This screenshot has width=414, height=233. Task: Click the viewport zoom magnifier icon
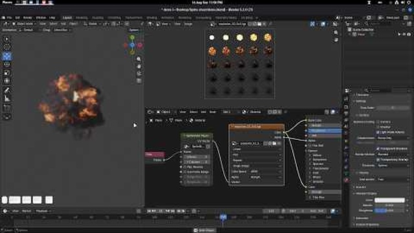click(139, 59)
